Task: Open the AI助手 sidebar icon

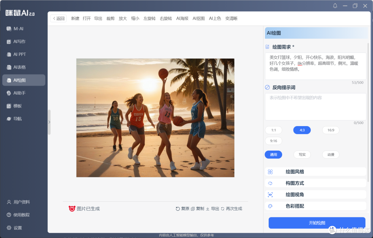Action: 9,93
